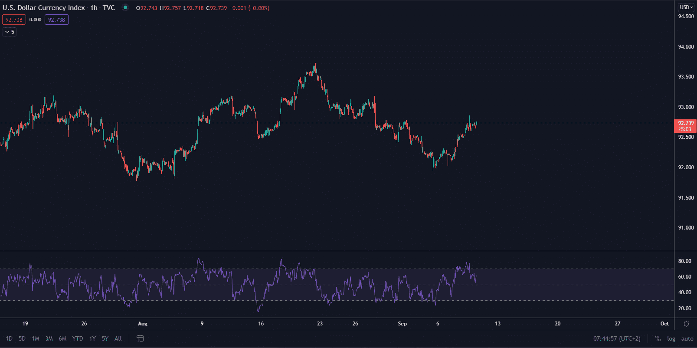Show year-to-date range with YTD
This screenshot has height=348, width=697.
coord(78,338)
